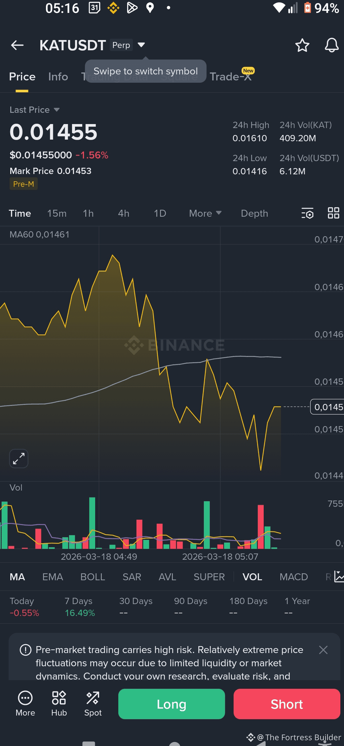The width and height of the screenshot is (344, 746).
Task: Open chart settings icon beside Depth
Action: pos(307,213)
